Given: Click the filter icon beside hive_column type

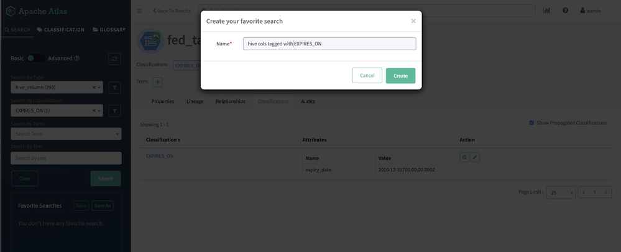Looking at the screenshot, I should tap(114, 88).
